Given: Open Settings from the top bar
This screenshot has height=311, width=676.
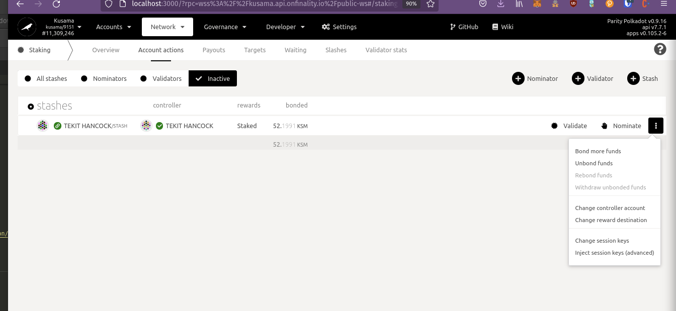Looking at the screenshot, I should click(x=339, y=27).
